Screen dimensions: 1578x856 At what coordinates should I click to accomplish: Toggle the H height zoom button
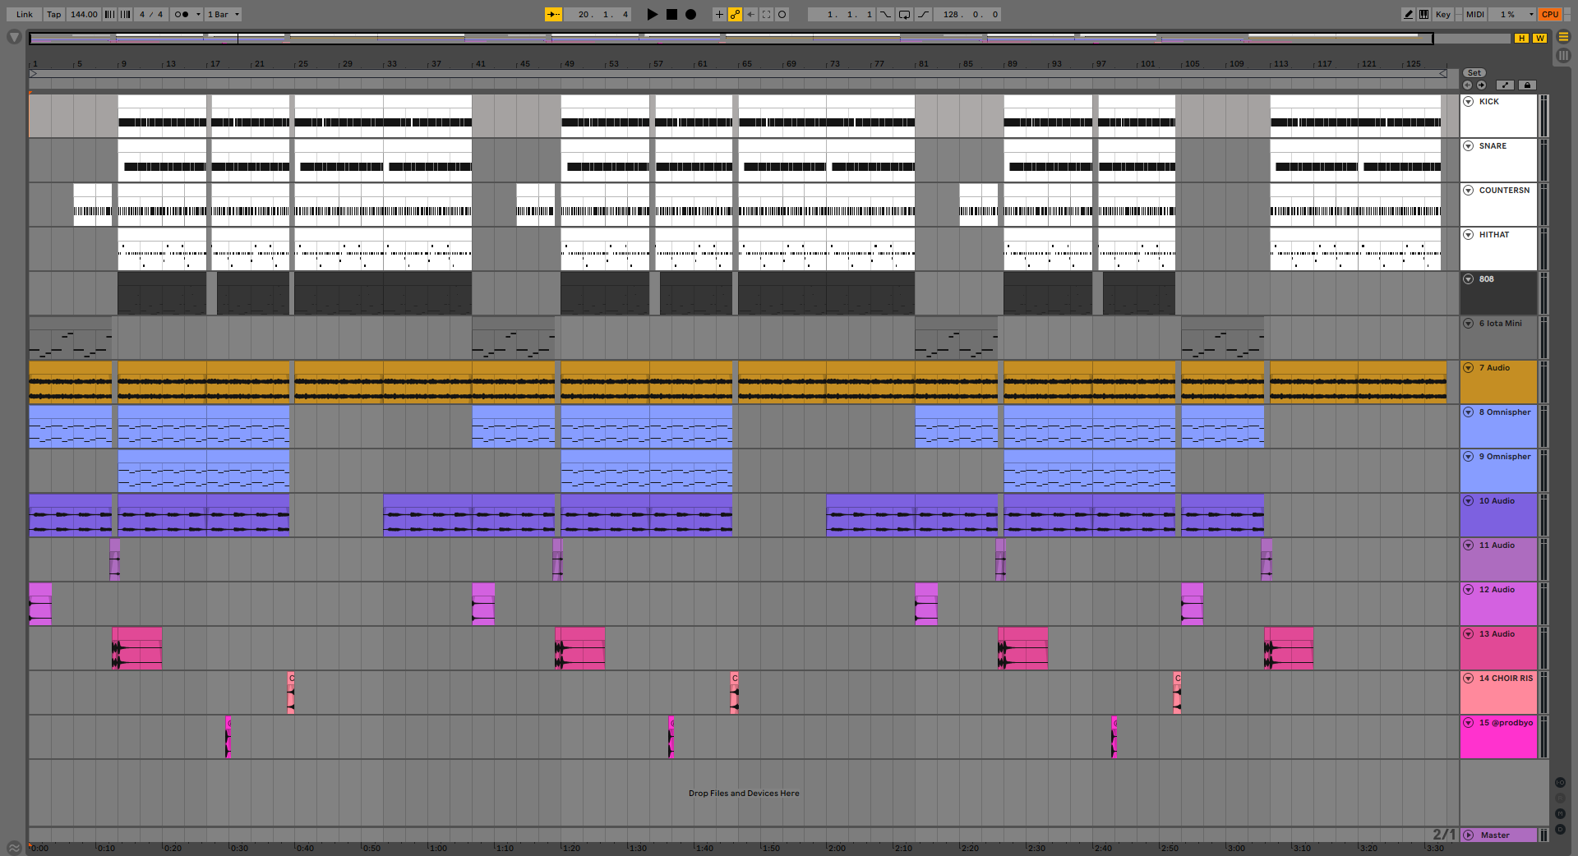pos(1522,39)
